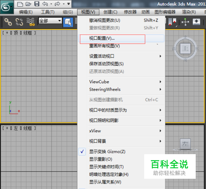The height and width of the screenshot is (189, 206).
Task: Click the ViewCube 上 face in top viewport
Action: tap(185, 48)
